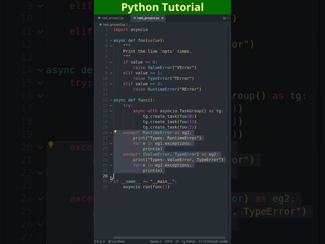Screen dimensions: 325x244
Task: Pick interpreter 3.11.0 ('tutorial': conda)
Action: (x=213, y=241)
